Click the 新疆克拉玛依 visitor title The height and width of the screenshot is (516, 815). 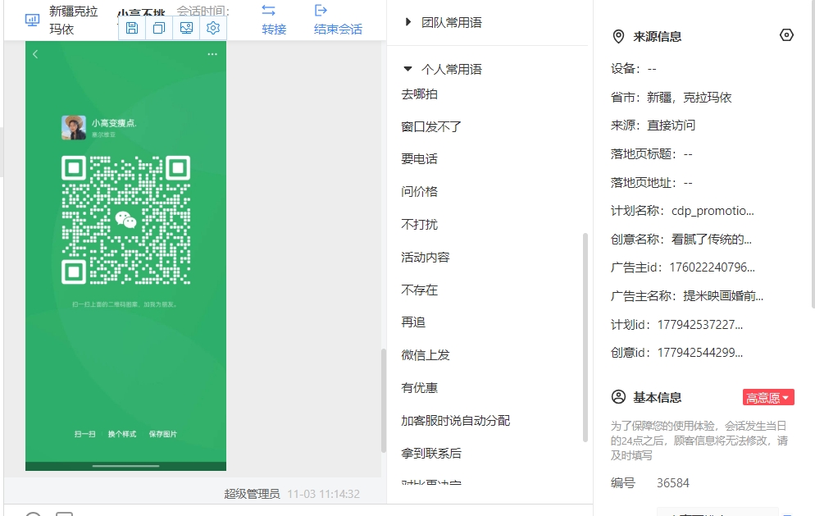tap(73, 21)
